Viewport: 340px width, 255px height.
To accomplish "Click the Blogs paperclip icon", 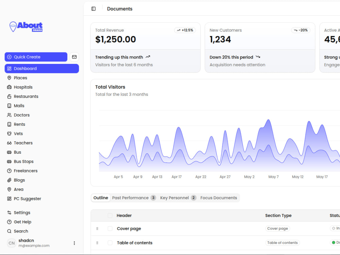I will tap(9, 180).
